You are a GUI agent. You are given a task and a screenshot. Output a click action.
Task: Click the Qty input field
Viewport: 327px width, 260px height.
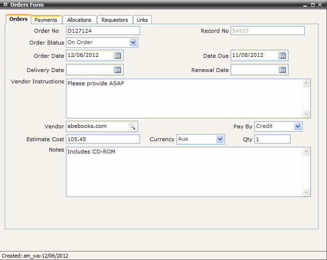click(x=272, y=139)
